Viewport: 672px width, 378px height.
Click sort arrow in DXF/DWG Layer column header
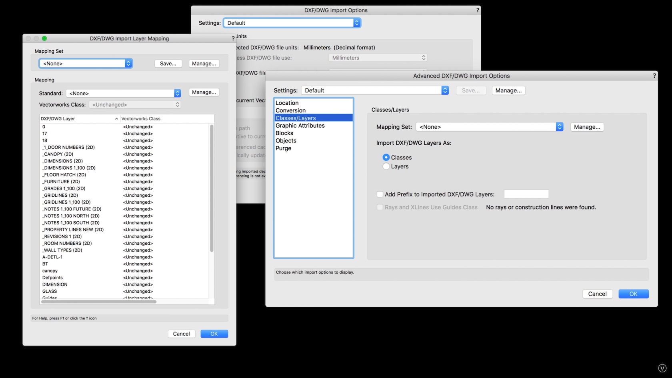pyautogui.click(x=116, y=119)
